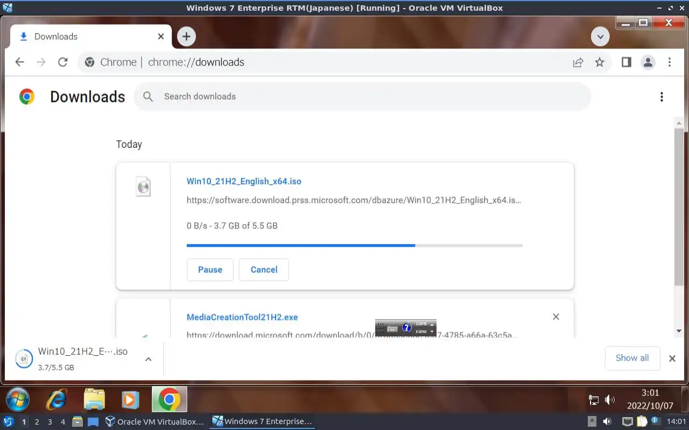689x430 pixels.
Task: Click the Windows 7 volume tray icon
Action: (609, 399)
